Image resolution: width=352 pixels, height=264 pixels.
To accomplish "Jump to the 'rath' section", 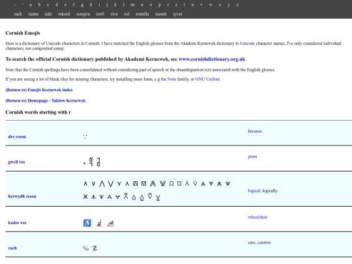I will coord(48,14).
